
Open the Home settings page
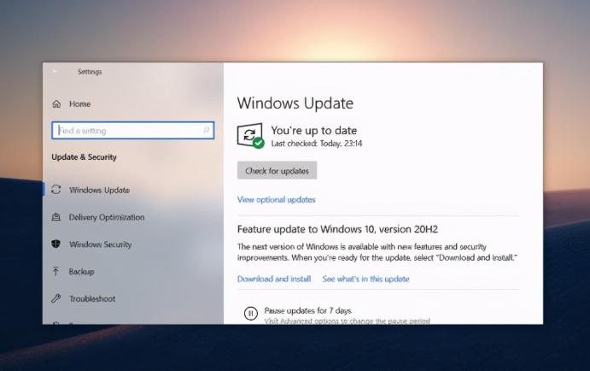tap(79, 104)
